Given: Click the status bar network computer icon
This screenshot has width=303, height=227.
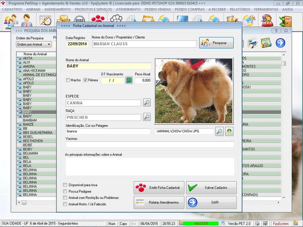Looking at the screenshot, I should pyautogui.click(x=265, y=224).
